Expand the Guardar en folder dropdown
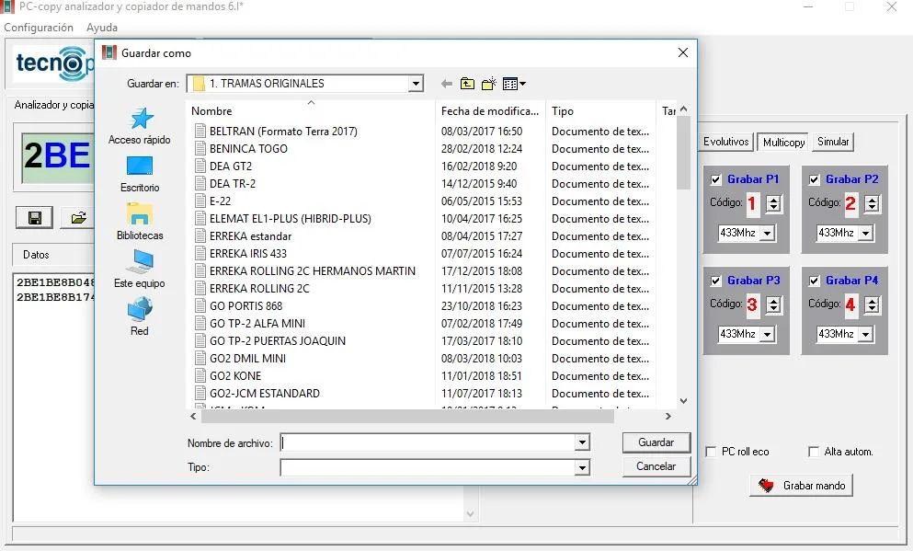This screenshot has height=551, width=913. click(416, 84)
